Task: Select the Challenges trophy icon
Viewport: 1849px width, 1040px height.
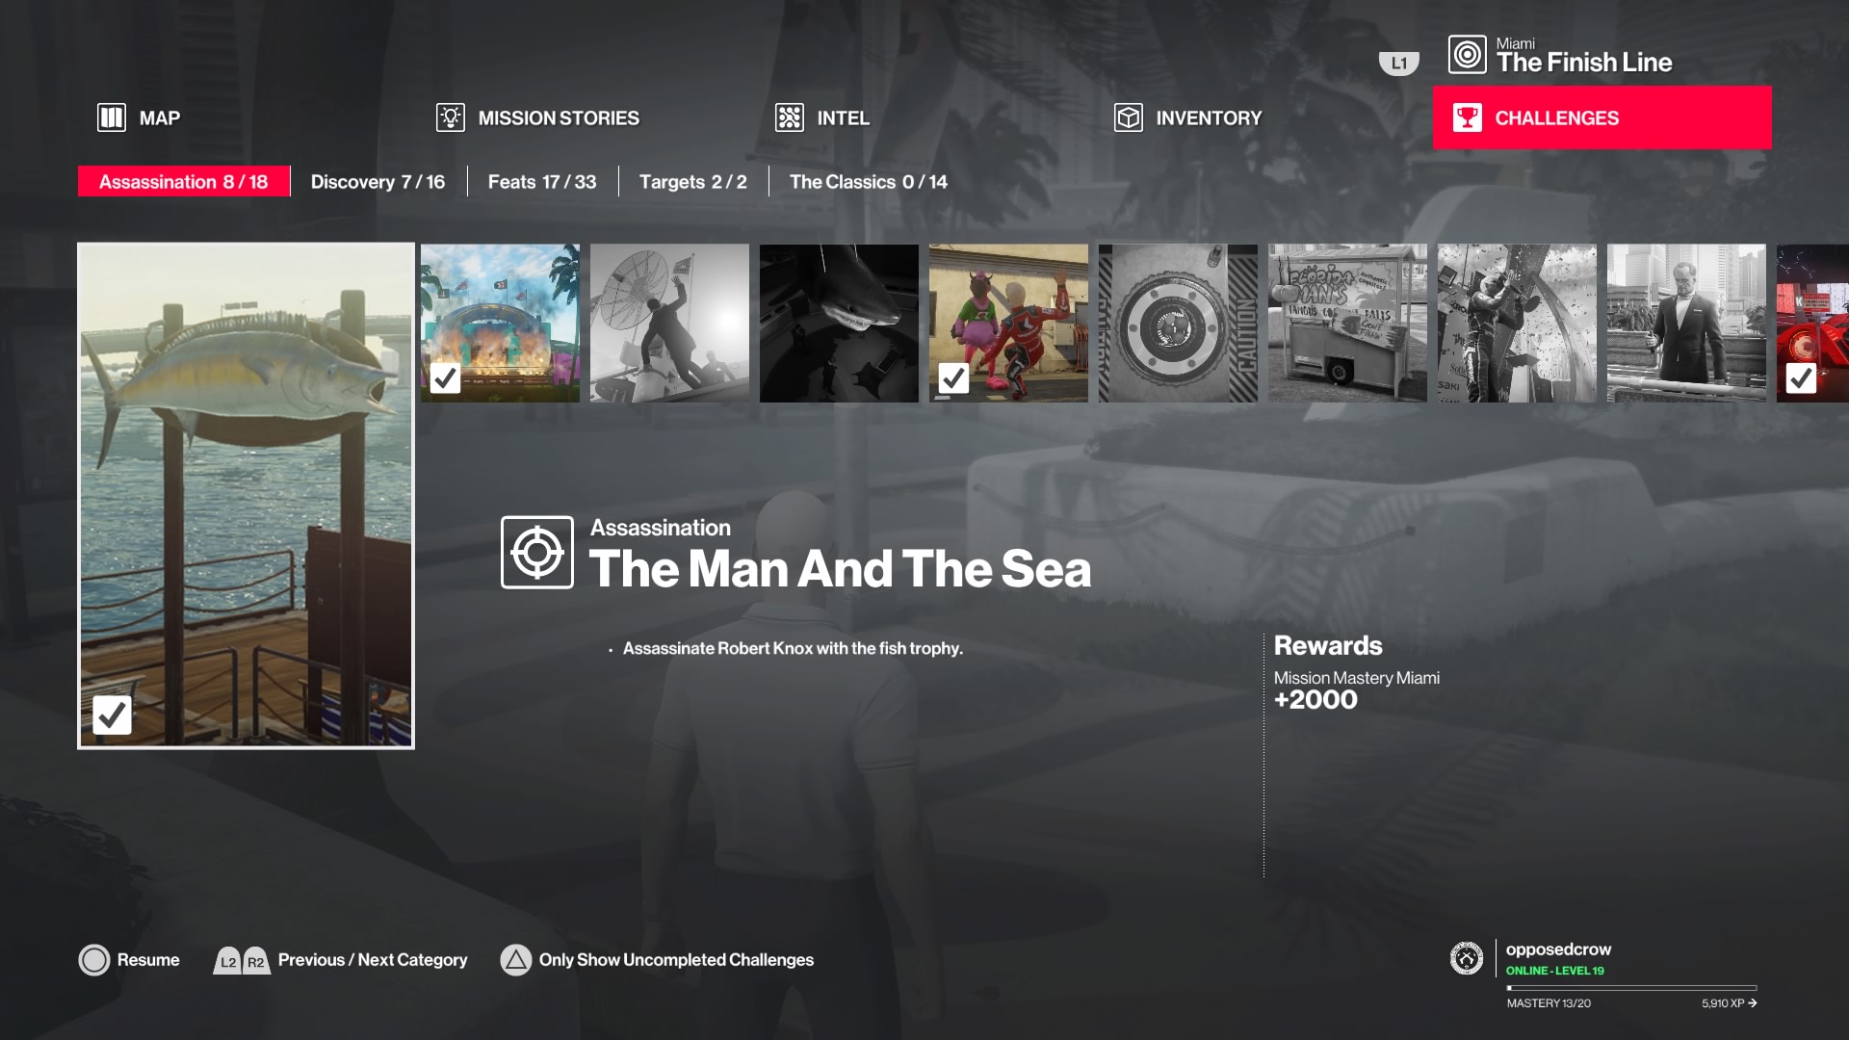Action: [x=1468, y=117]
